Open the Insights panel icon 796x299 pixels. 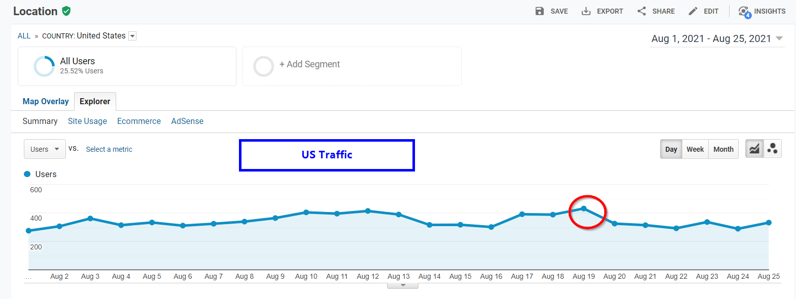point(744,12)
